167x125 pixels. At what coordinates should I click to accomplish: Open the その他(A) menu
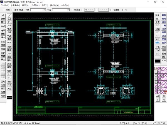pos(55,5)
